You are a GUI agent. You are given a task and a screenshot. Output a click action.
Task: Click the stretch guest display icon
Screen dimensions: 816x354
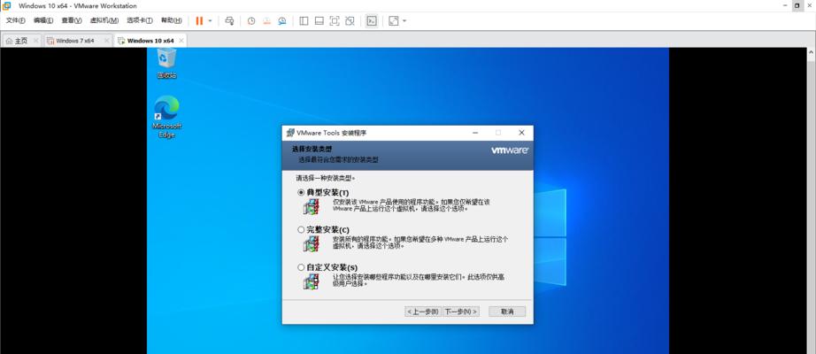pos(394,21)
